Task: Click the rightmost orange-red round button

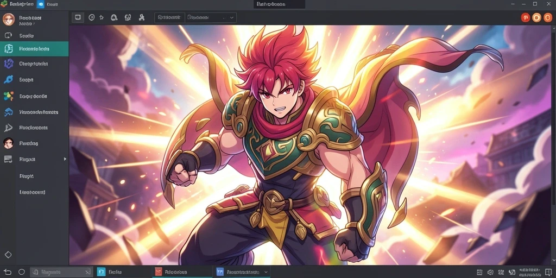Action: tap(548, 17)
